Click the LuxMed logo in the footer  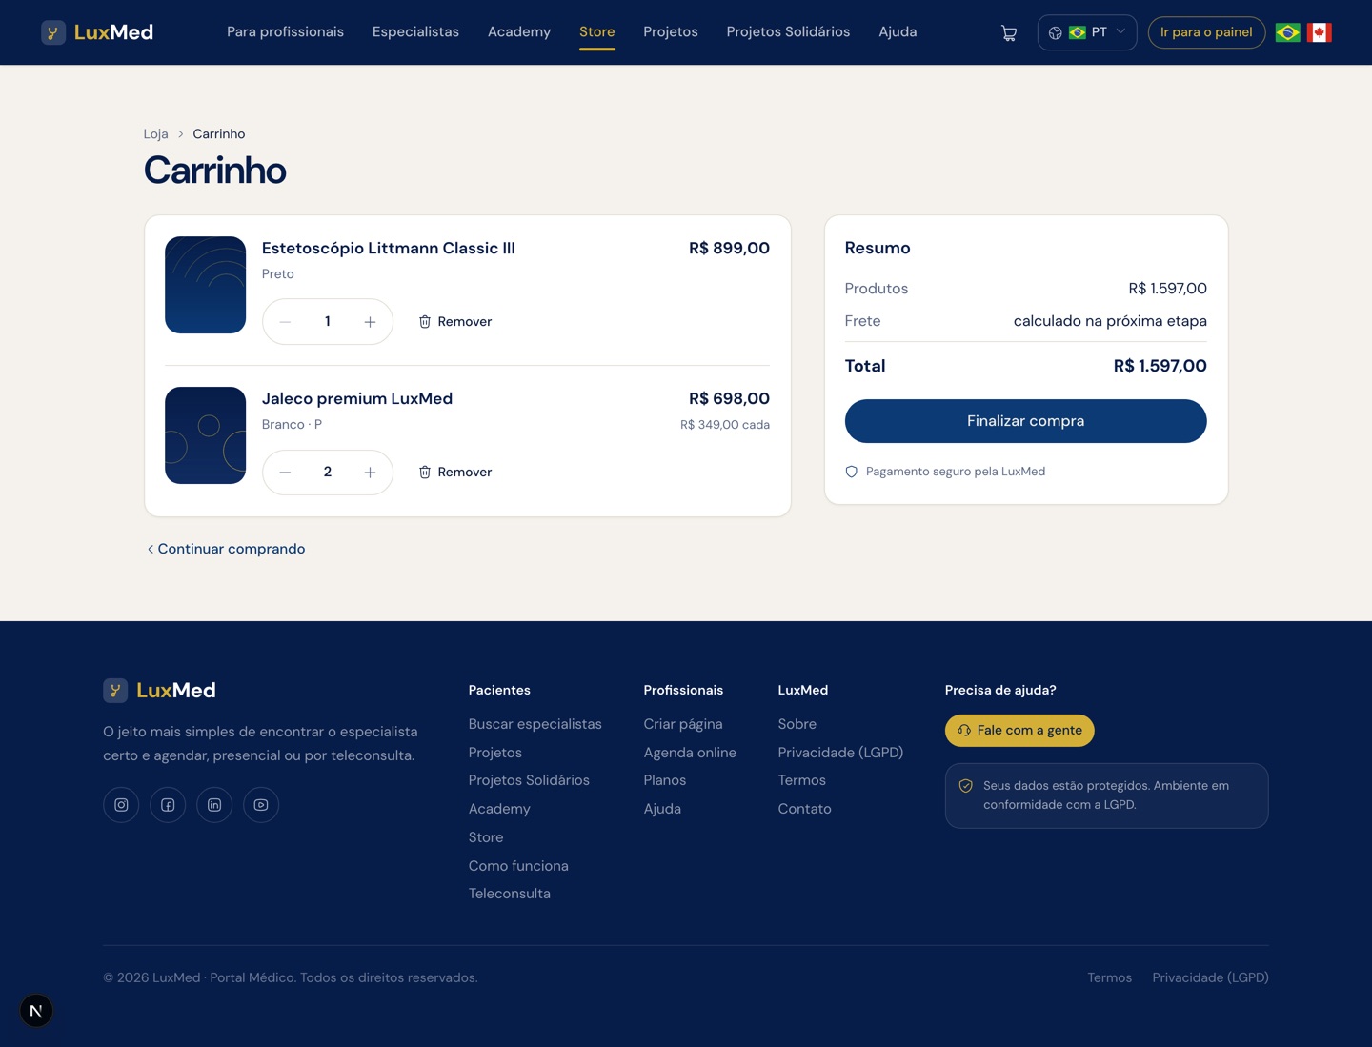[160, 691]
